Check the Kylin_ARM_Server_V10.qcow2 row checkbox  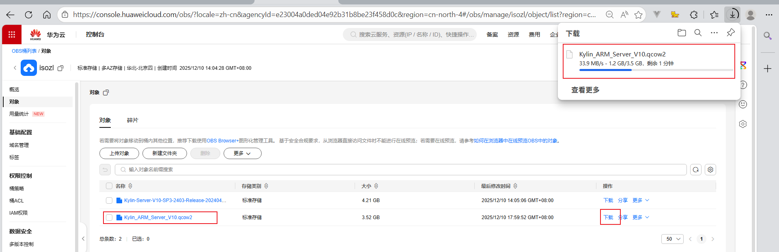point(109,218)
